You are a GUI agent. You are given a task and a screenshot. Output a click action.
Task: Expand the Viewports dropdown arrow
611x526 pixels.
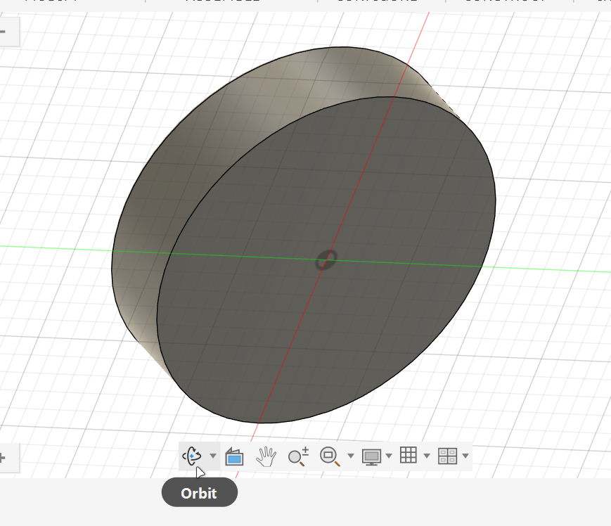[x=465, y=456]
